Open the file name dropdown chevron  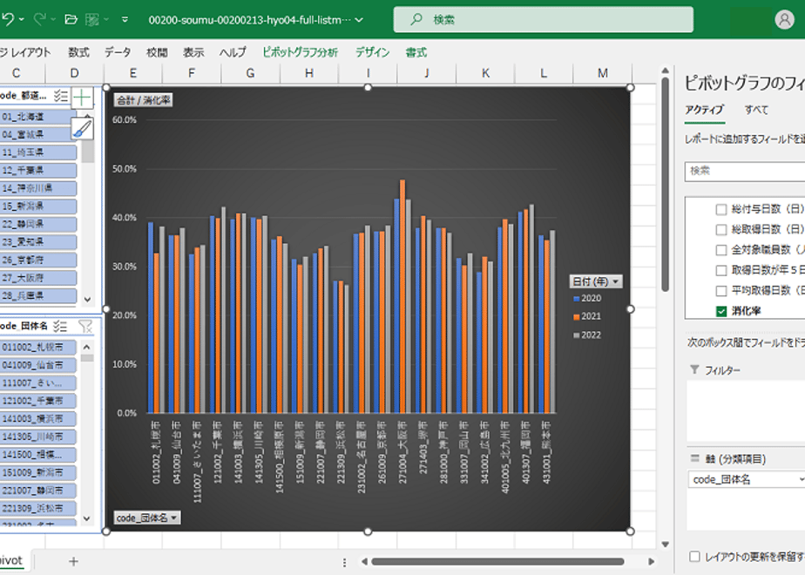click(x=359, y=20)
